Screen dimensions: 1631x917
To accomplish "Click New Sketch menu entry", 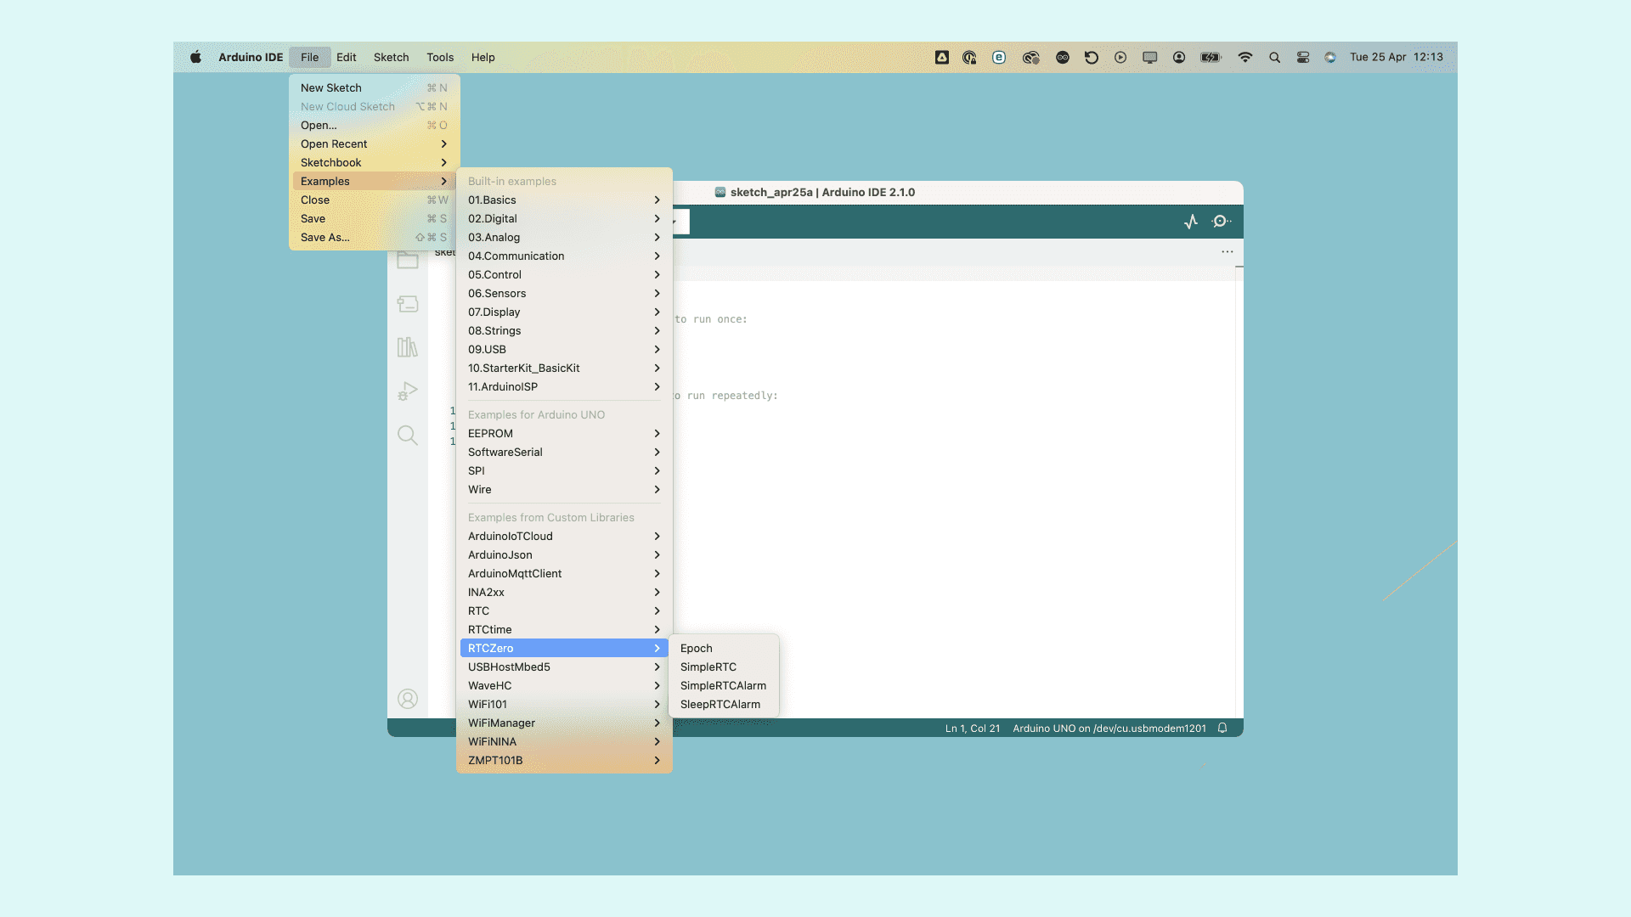I will 331,88.
